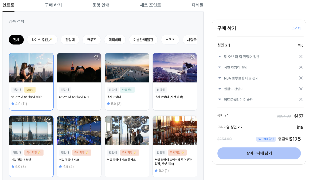Screen dimensions: 309x180
Task: Remove 메트로폴리탄 미술관 from selection
Action: pyautogui.click(x=301, y=99)
